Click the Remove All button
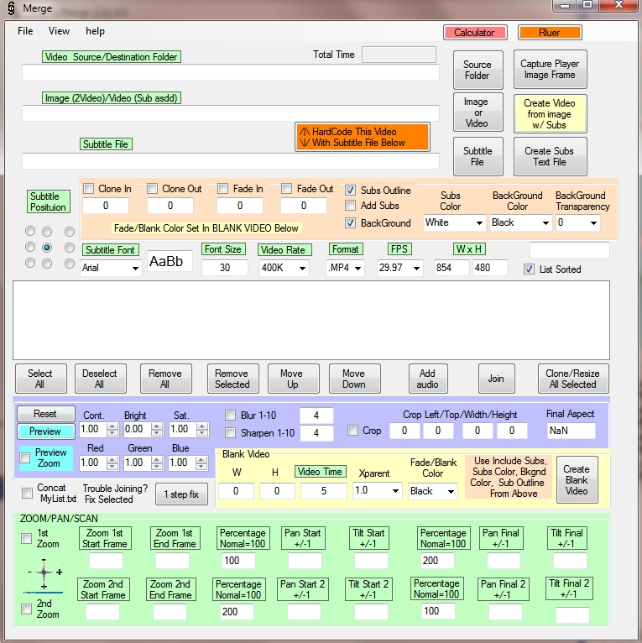The width and height of the screenshot is (642, 643). pyautogui.click(x=165, y=379)
